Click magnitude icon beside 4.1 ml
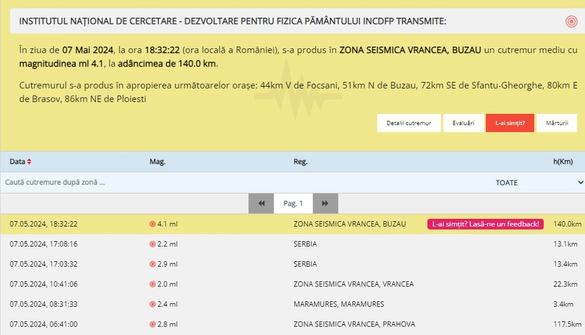This screenshot has width=585, height=335. tap(153, 224)
